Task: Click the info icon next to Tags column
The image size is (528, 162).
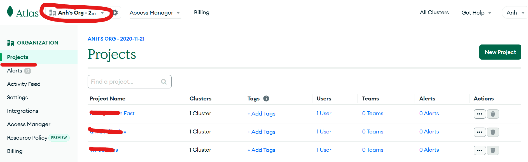Action: pos(266,98)
